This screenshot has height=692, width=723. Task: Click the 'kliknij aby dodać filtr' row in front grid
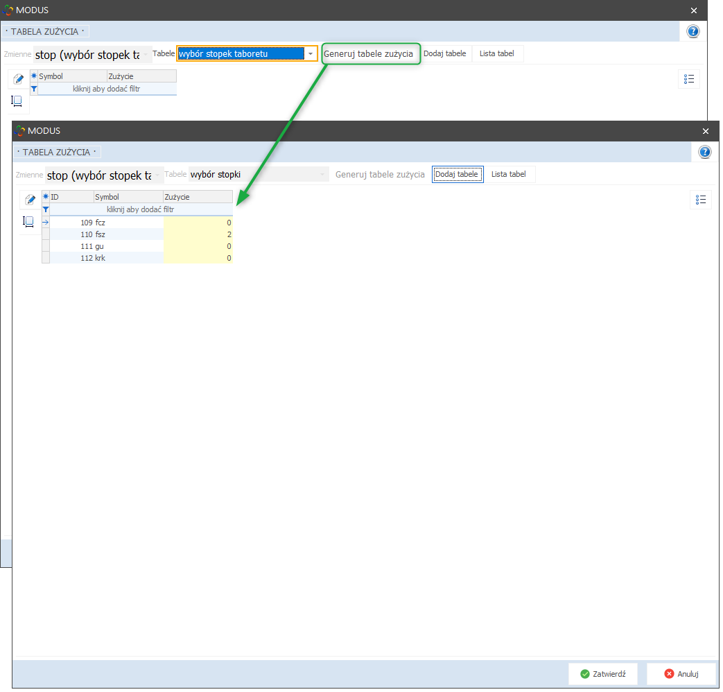[x=140, y=209]
